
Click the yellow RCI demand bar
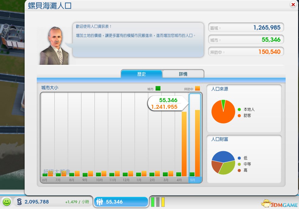(163, 202)
